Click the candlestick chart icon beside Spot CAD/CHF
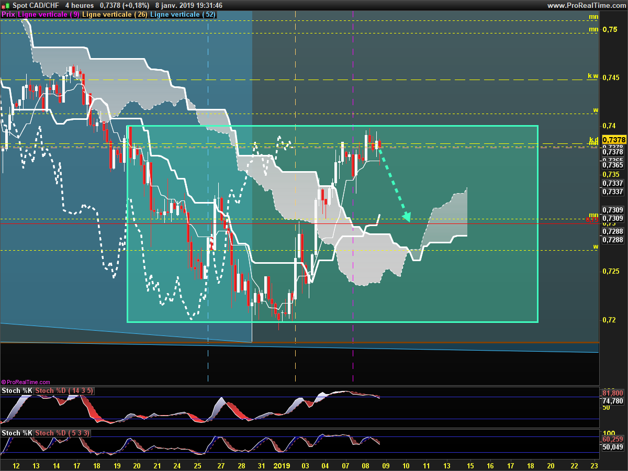Image resolution: width=628 pixels, height=471 pixels. point(5,5)
